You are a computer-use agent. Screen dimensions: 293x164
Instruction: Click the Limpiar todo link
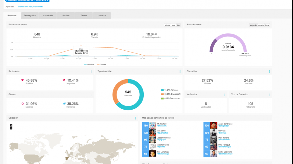[9, 7]
